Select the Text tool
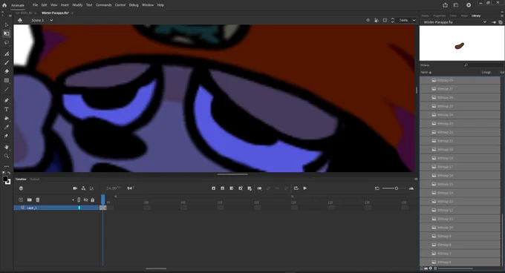The height and width of the screenshot is (273, 505). click(7, 109)
